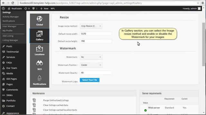Click Purge Unfinalized Listings maintenance action

tap(56, 100)
